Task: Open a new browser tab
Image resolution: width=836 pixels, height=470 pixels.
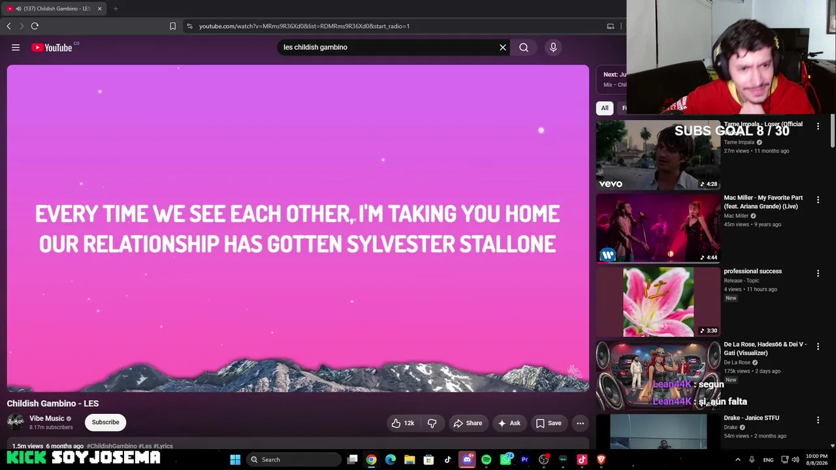Action: pos(116,8)
